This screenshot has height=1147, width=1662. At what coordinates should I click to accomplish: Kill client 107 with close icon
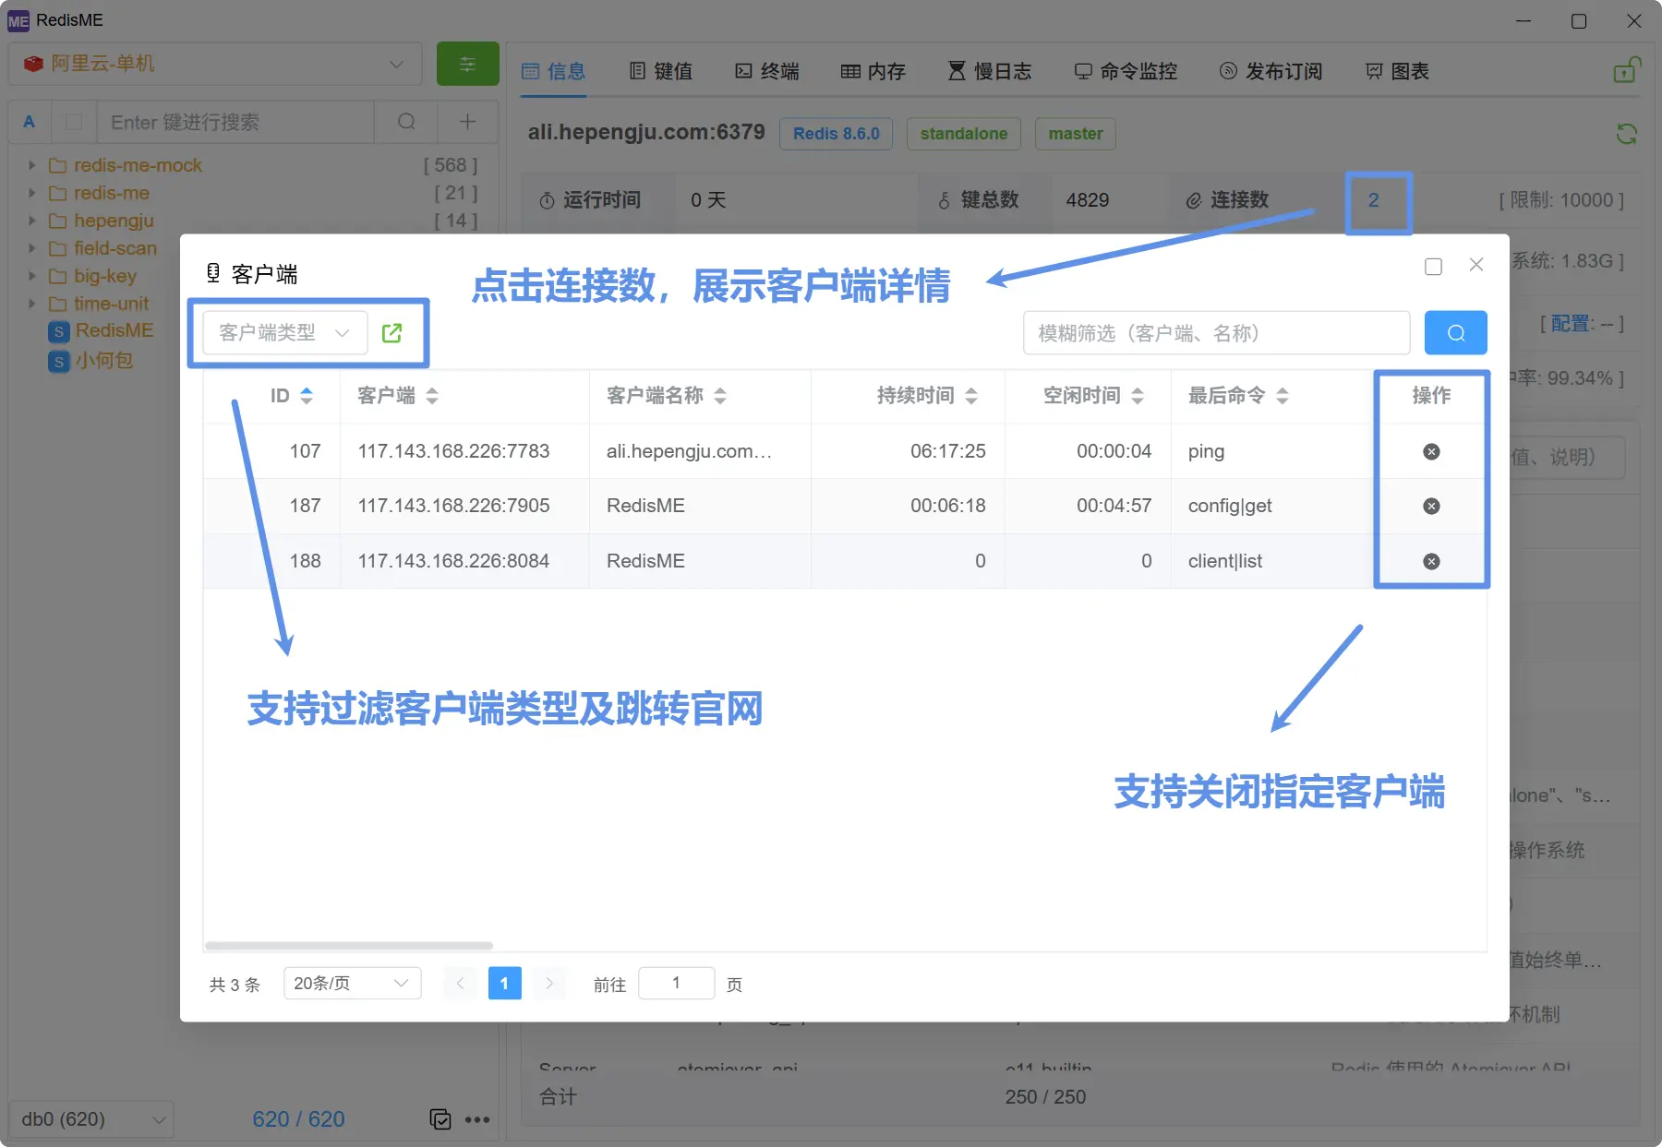[1431, 451]
